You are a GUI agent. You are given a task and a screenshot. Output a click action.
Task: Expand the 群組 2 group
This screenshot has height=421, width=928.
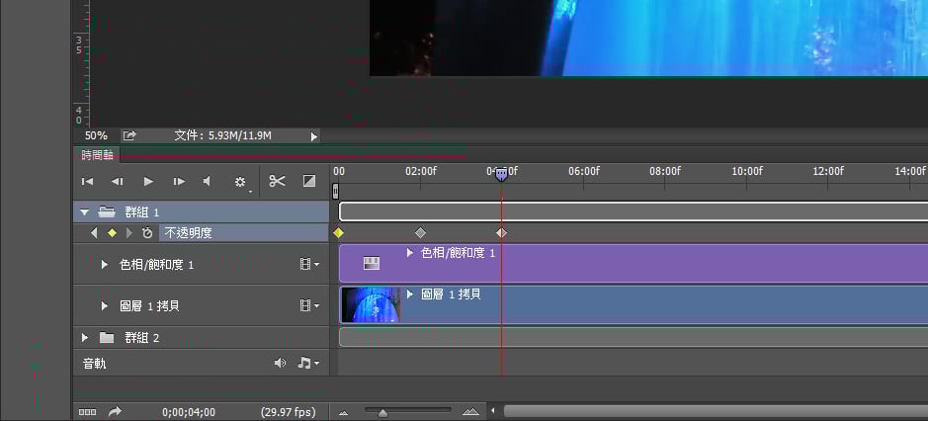[x=84, y=338]
